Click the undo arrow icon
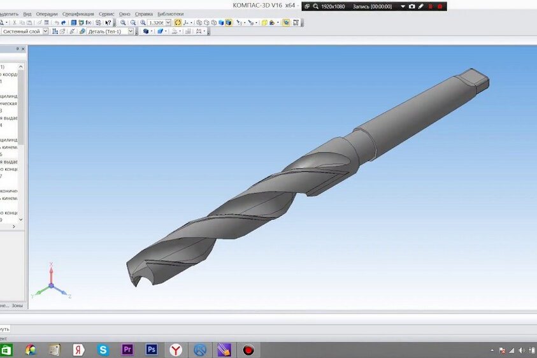The height and width of the screenshot is (358, 537). [x=56, y=22]
